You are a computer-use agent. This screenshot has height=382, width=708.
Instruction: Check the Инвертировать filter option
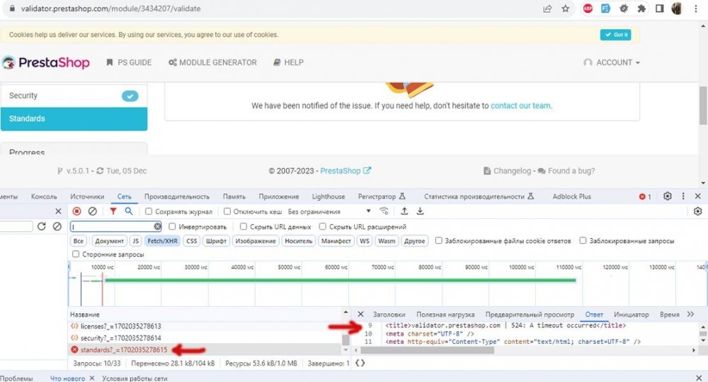click(x=172, y=227)
